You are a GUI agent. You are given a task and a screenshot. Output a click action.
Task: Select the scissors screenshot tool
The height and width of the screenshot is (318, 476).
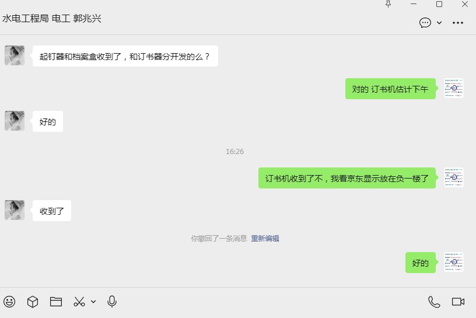(79, 302)
